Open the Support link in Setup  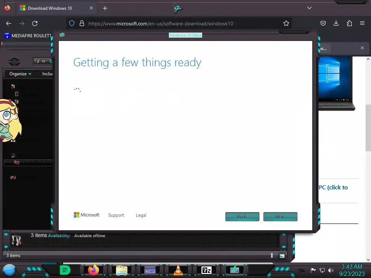[x=116, y=215]
